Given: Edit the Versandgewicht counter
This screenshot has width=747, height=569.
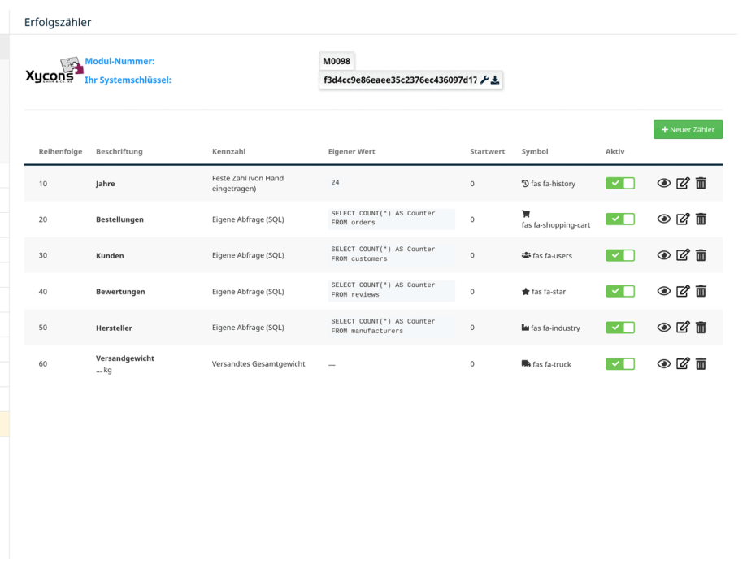Looking at the screenshot, I should point(683,363).
